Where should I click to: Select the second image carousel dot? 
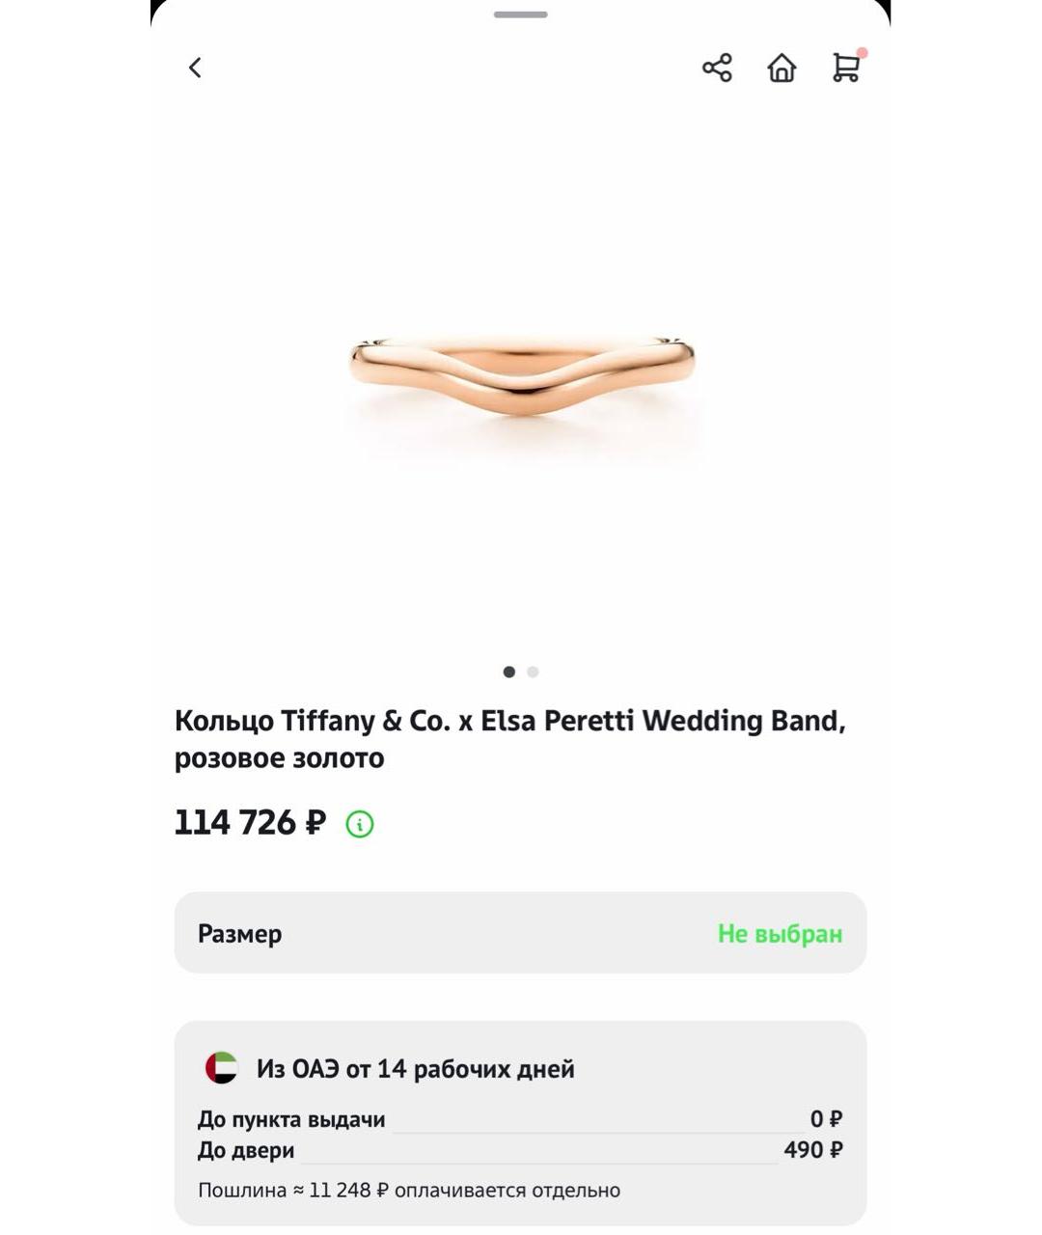click(x=532, y=672)
